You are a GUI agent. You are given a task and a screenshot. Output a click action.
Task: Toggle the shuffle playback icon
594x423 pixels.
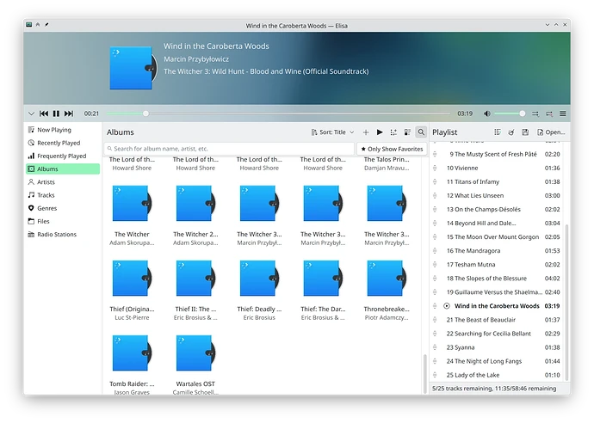point(535,113)
